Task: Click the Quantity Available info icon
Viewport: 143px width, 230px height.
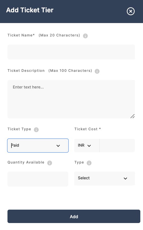Action: pos(50,163)
